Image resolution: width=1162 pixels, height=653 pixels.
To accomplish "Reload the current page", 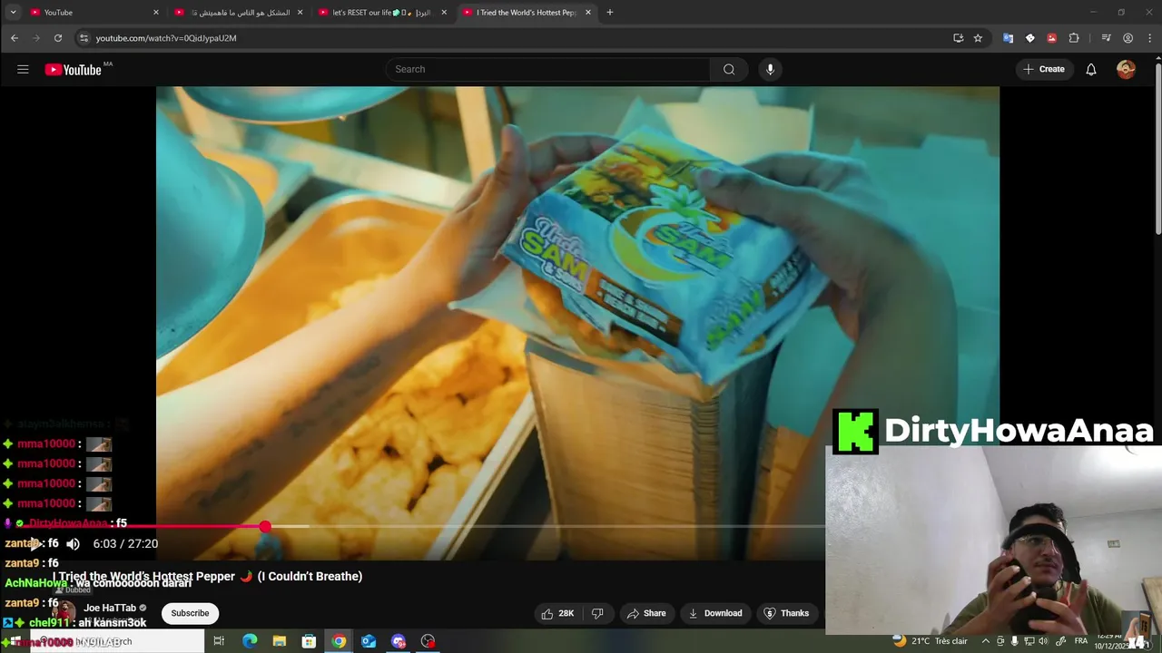I will [58, 38].
